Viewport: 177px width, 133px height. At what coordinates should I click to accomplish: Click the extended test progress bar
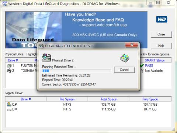77,71
